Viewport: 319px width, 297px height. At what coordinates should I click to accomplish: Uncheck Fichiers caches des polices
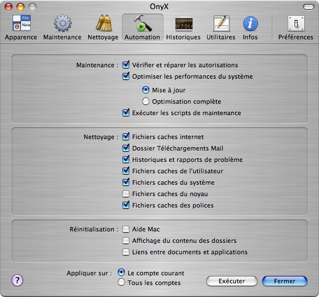pyautogui.click(x=126, y=205)
